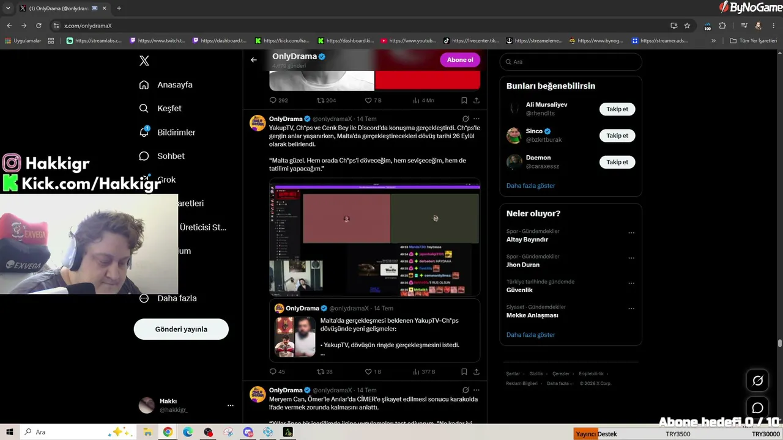Follow Ali Mursaliyev with Takip et
The image size is (783, 440).
pos(617,109)
